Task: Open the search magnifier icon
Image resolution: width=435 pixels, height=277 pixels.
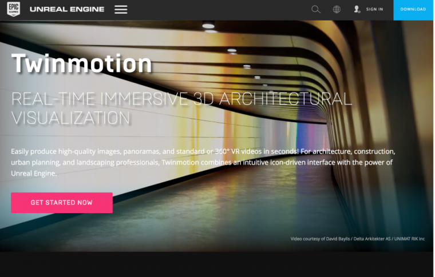Action: pyautogui.click(x=316, y=9)
